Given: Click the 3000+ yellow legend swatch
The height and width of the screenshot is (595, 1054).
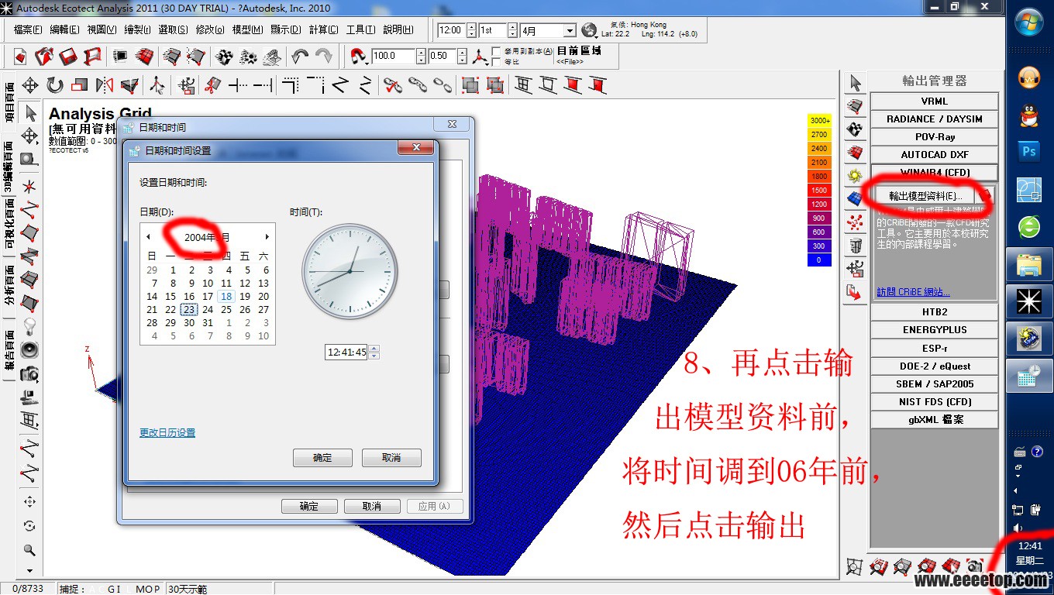Looking at the screenshot, I should [819, 121].
